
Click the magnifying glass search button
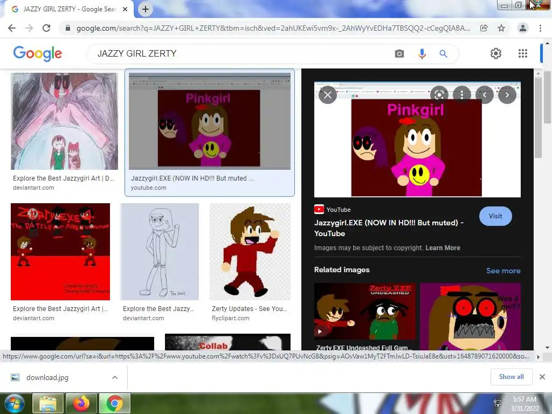pyautogui.click(x=444, y=53)
